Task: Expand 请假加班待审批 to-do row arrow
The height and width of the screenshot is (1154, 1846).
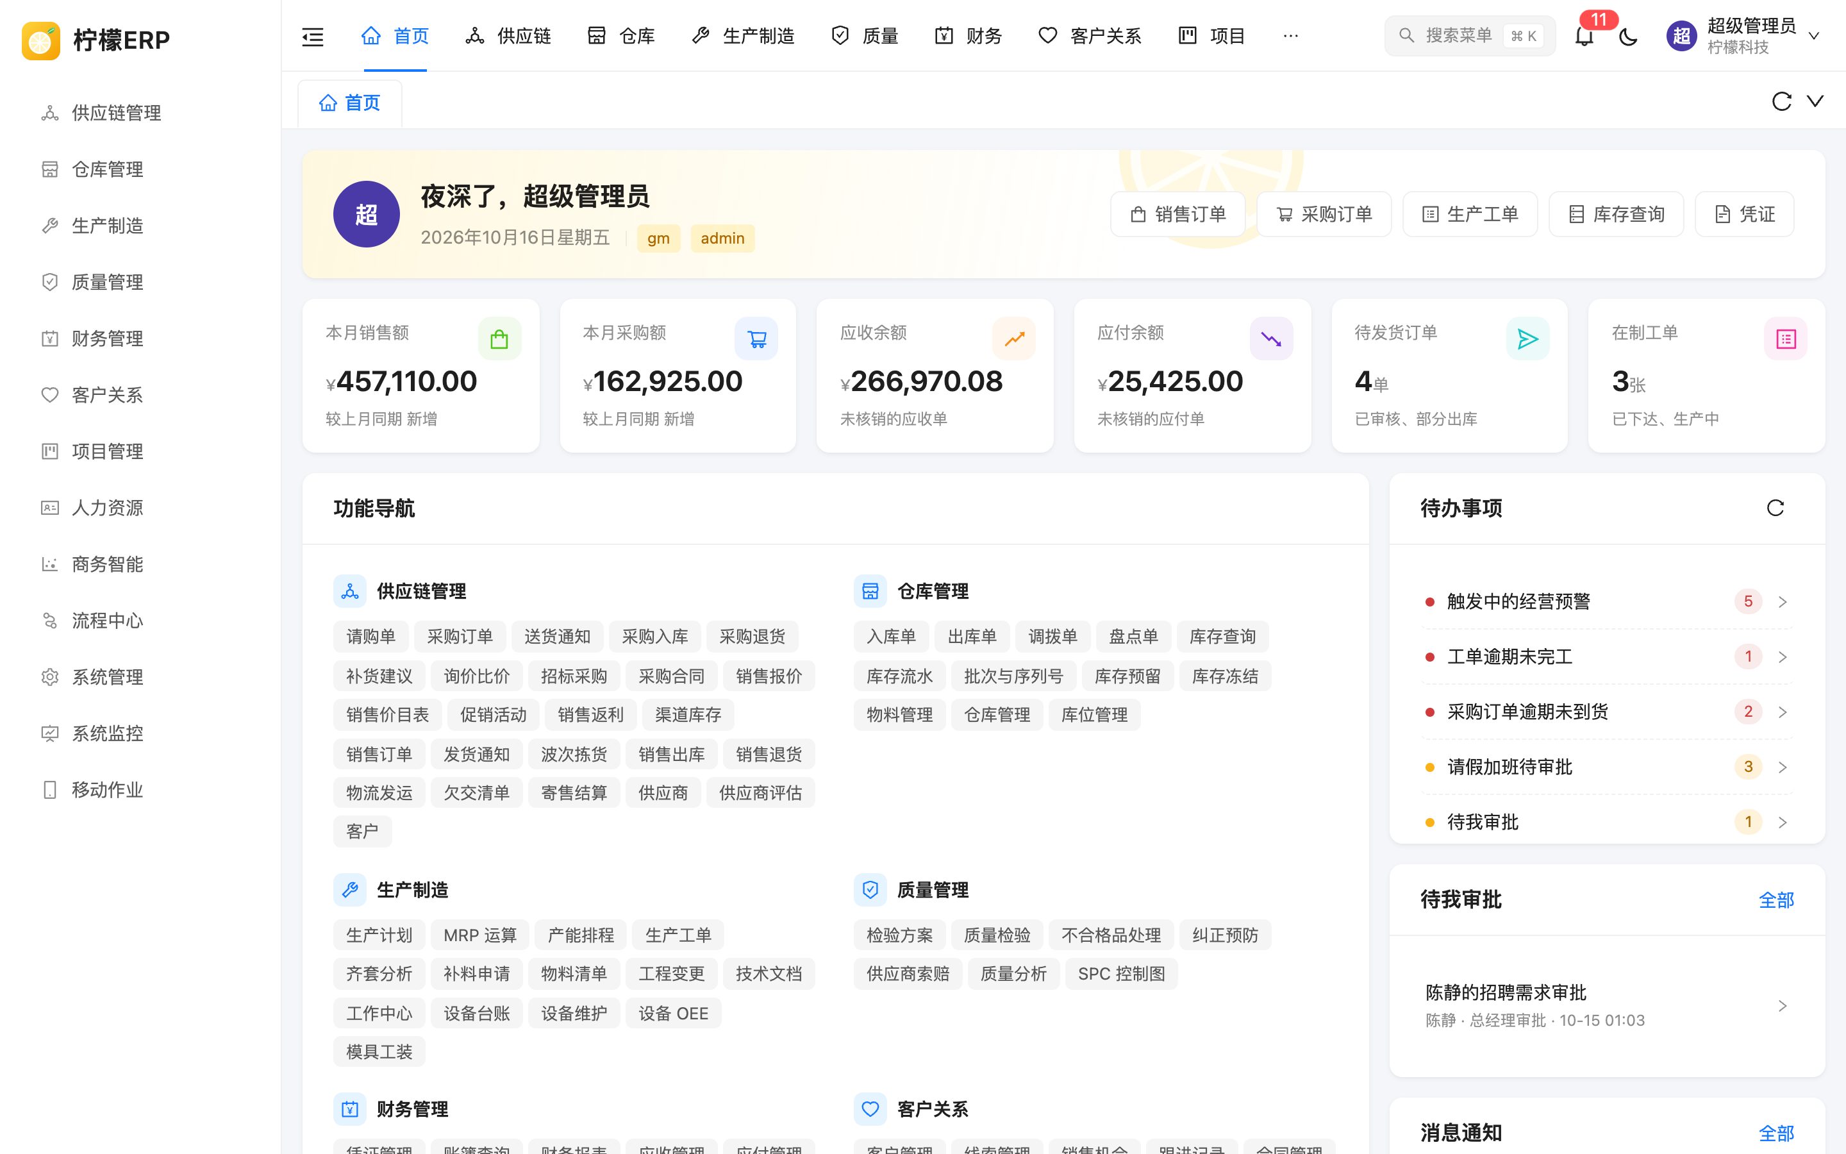Action: tap(1783, 768)
